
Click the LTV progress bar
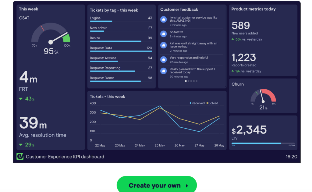point(263,143)
